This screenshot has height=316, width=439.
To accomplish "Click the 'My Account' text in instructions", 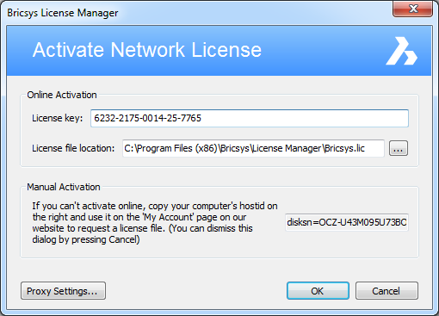I will 168,217.
